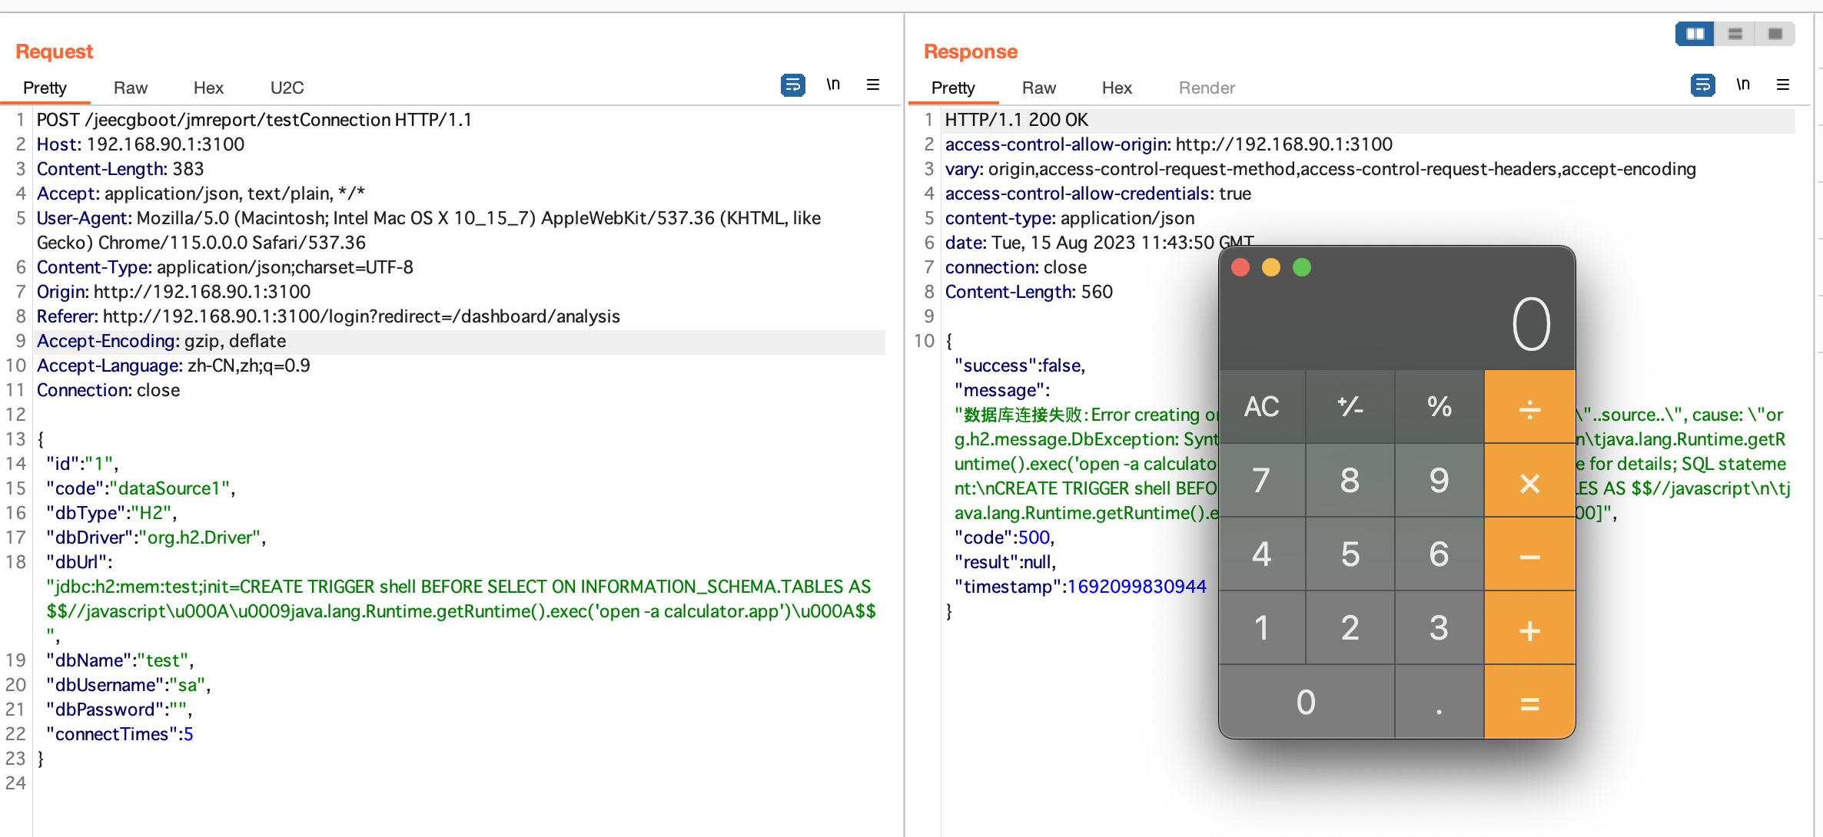Screen dimensions: 1823x837
Task: Toggle \n non-printable characters in Request panel
Action: pos(833,84)
